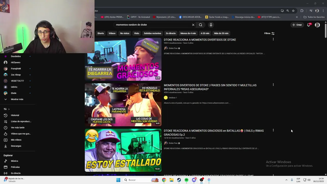
Task: Open options for Frases sin sentido video
Action: coord(273,85)
